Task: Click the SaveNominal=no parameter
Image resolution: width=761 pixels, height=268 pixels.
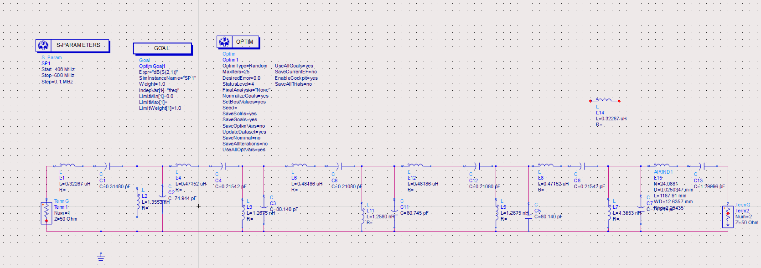Action: click(x=241, y=138)
